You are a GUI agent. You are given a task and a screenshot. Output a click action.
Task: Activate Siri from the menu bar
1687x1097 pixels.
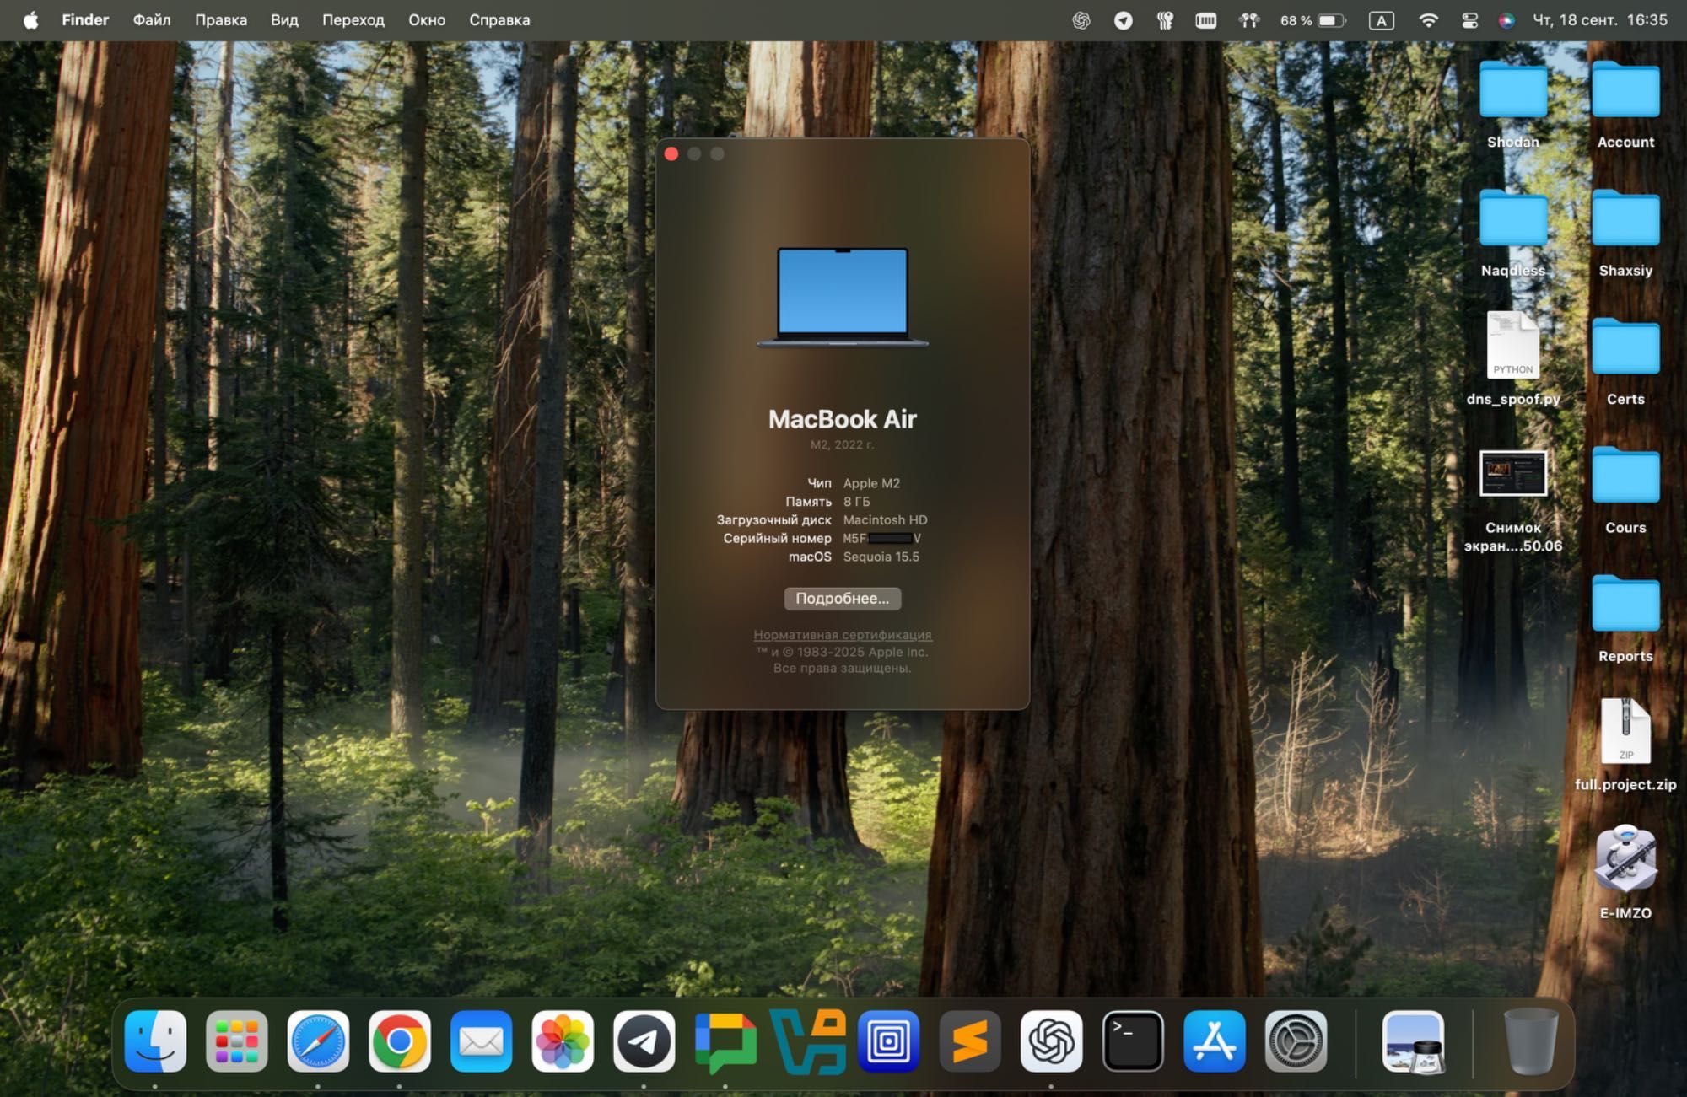(x=1506, y=20)
